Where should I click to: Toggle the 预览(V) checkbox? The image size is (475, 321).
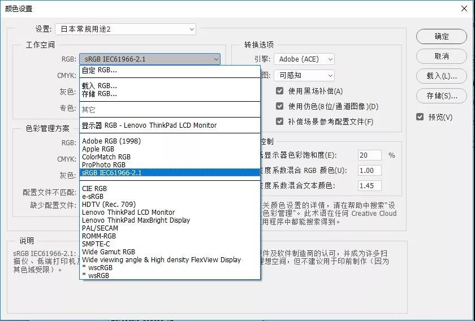tap(420, 117)
